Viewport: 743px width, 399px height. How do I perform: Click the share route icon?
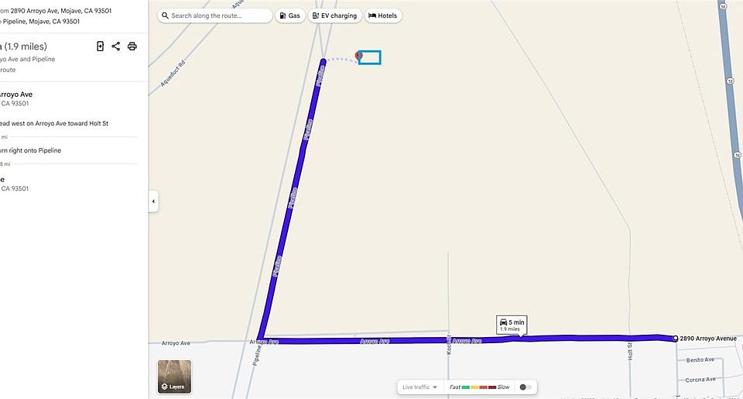(115, 46)
